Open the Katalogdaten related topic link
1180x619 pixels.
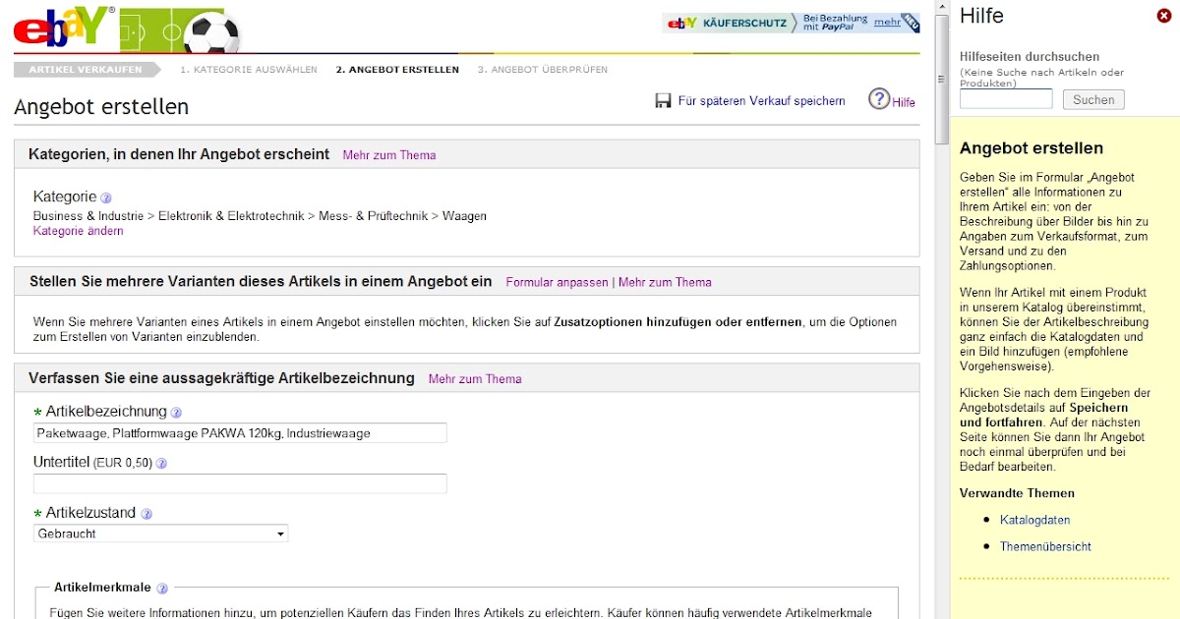pos(1034,520)
